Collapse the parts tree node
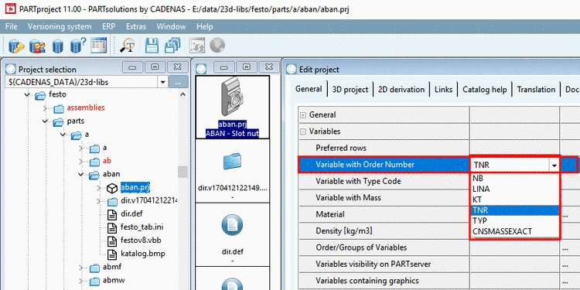This screenshot has height=290, width=580. [45, 121]
